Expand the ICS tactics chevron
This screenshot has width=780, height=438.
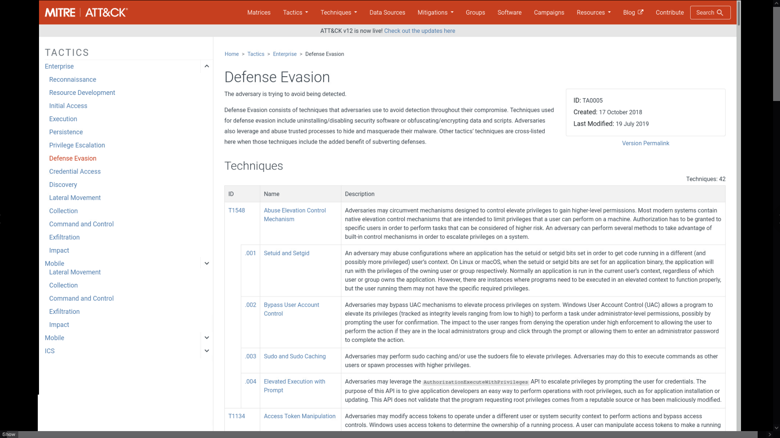point(206,351)
